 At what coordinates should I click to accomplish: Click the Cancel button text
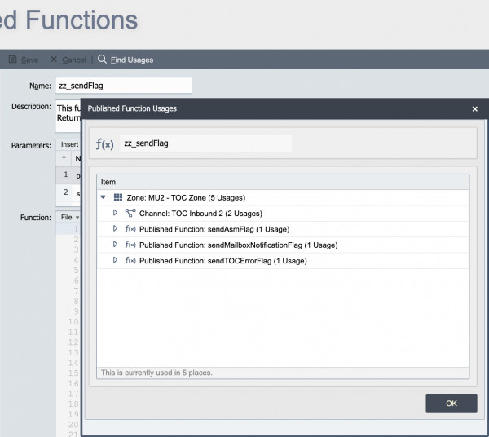click(x=74, y=60)
